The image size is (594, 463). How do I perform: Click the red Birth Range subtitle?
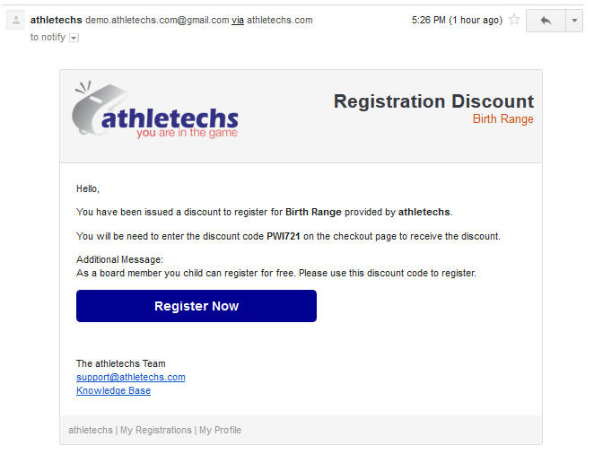(x=502, y=119)
